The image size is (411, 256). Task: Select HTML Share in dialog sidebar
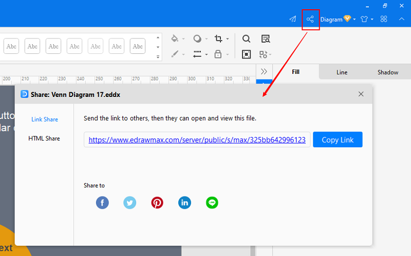[x=44, y=139]
